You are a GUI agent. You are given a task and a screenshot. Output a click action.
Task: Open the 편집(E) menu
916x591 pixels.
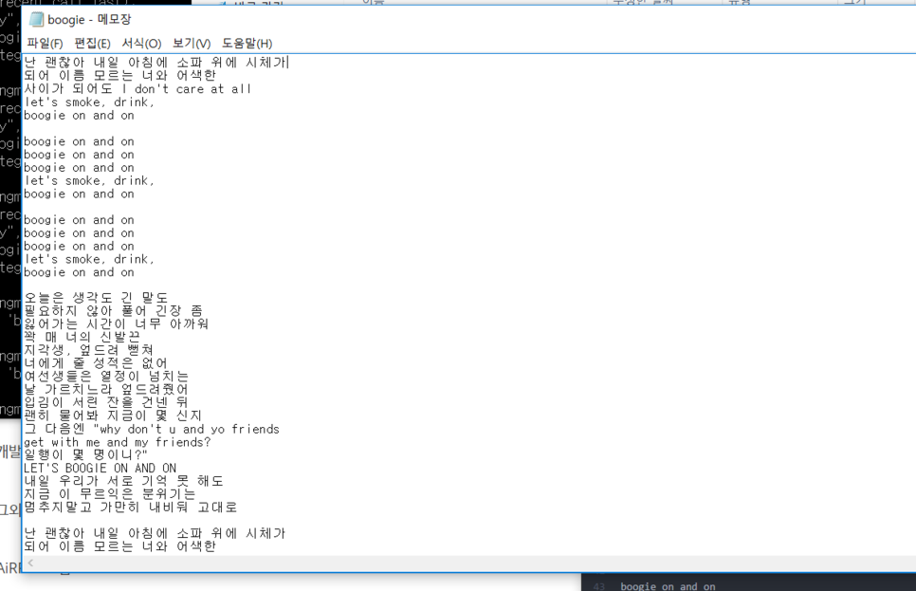click(92, 44)
